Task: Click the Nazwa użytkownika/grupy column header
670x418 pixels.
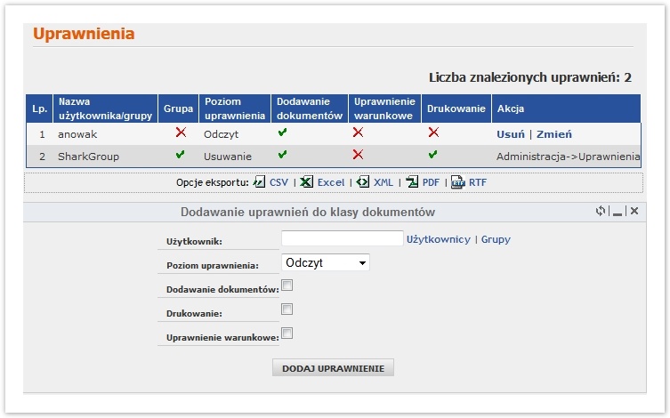Action: point(103,109)
